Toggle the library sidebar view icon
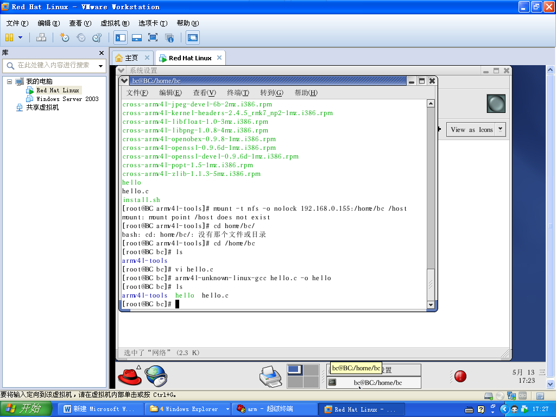Screen dimensions: 556x417 pyautogui.click(x=121, y=37)
